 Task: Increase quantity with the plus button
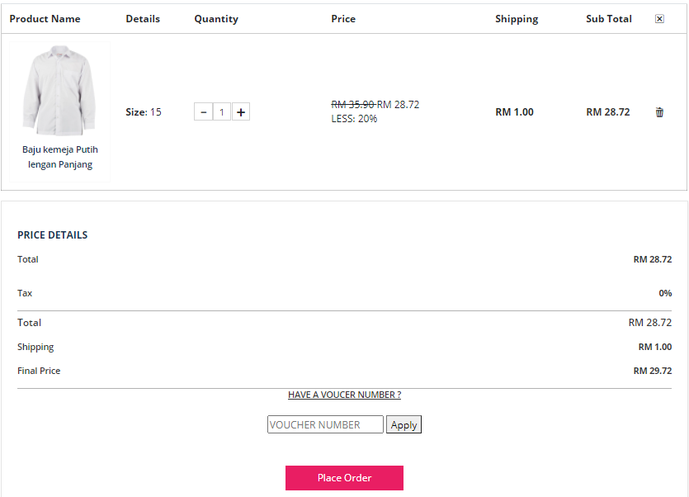click(240, 112)
